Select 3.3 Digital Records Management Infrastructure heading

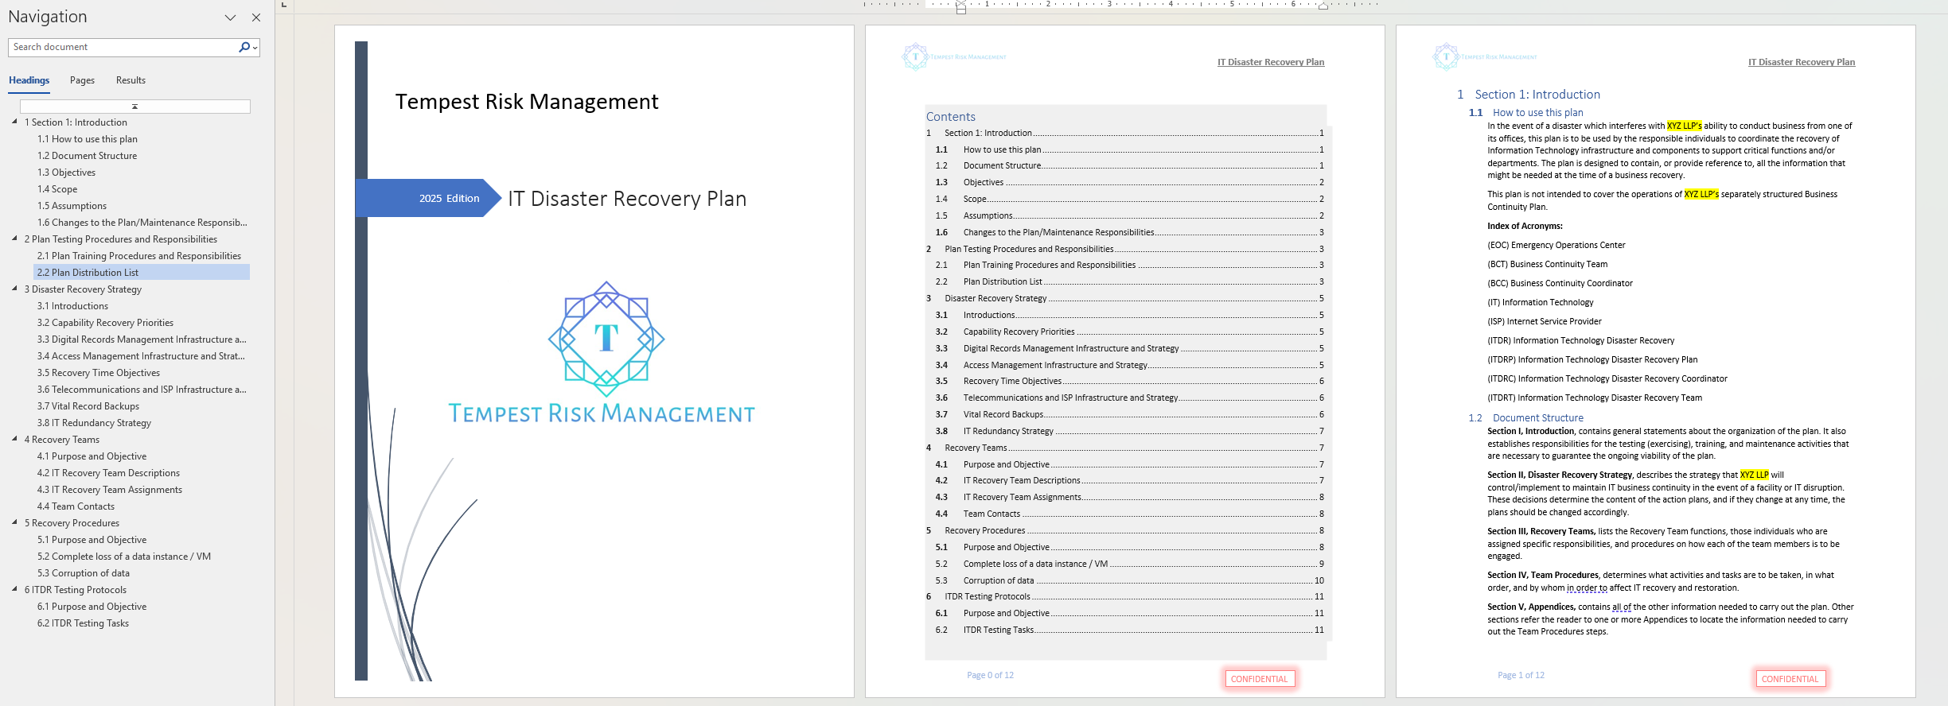point(142,339)
